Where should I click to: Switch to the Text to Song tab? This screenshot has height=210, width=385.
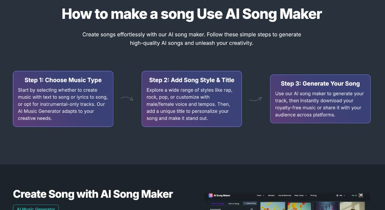[x=233, y=204]
